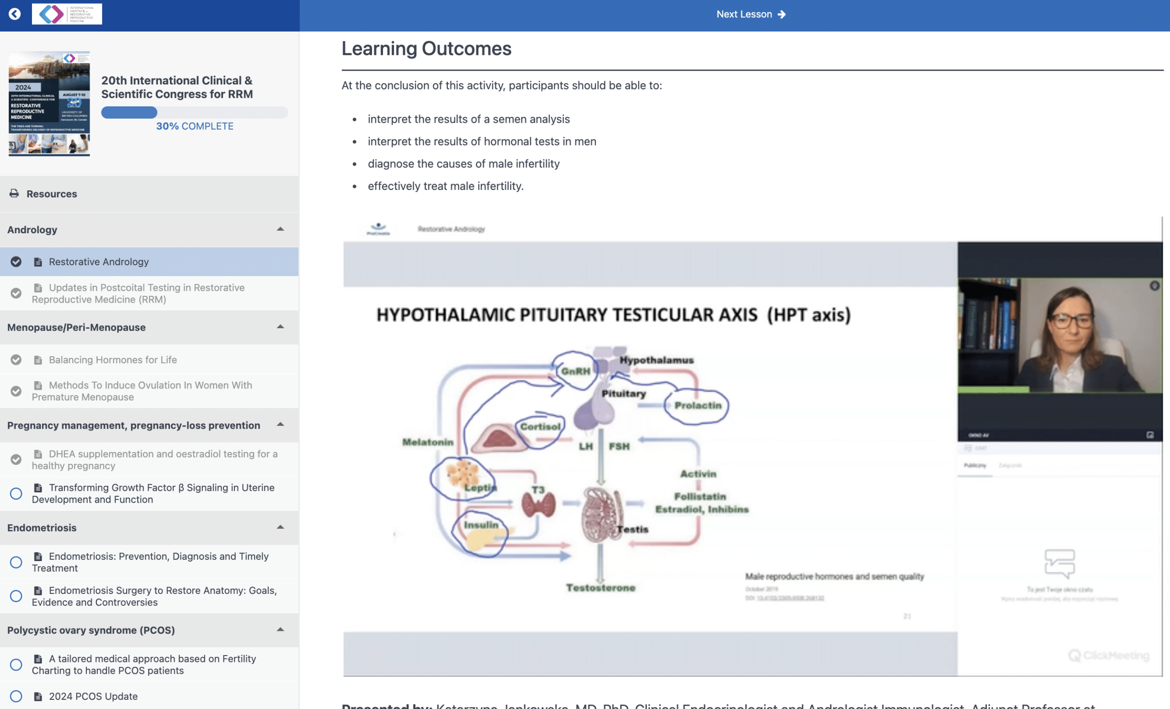This screenshot has height=709, width=1170.
Task: Open the Resources link in sidebar
Action: coord(51,194)
